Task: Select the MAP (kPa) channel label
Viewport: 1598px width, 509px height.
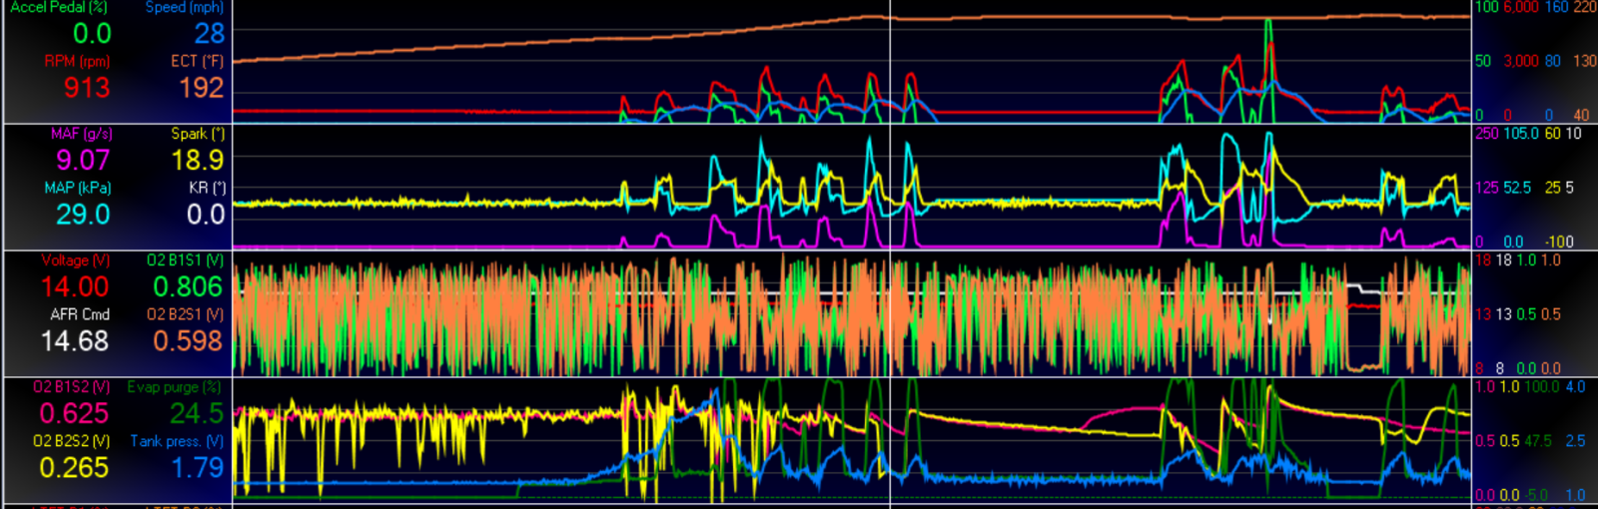Action: click(78, 188)
